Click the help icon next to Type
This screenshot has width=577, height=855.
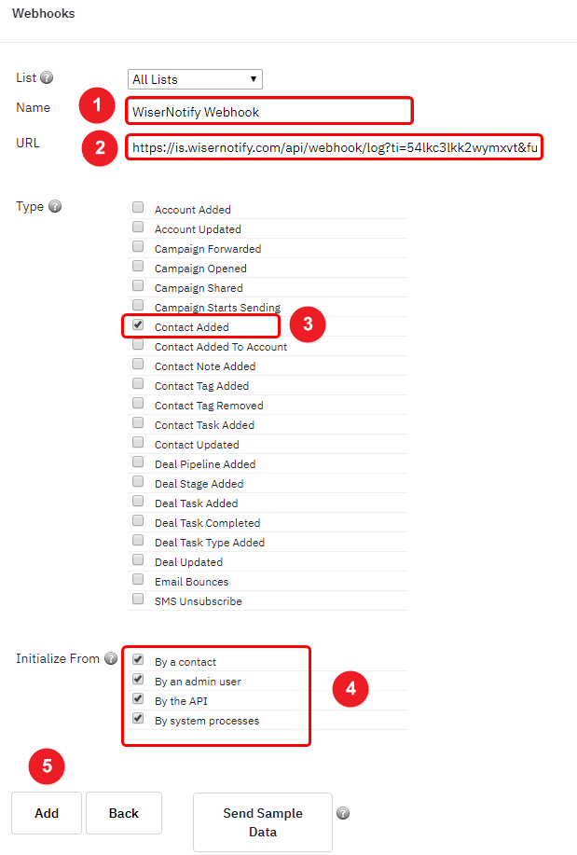pos(55,206)
